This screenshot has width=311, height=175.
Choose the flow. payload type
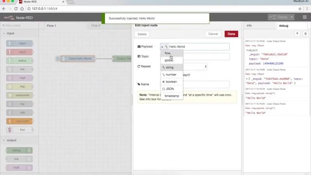(172, 53)
